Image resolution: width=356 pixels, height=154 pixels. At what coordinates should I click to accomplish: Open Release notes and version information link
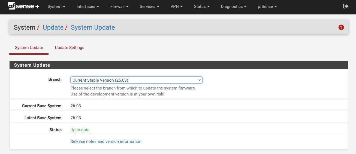(x=106, y=141)
